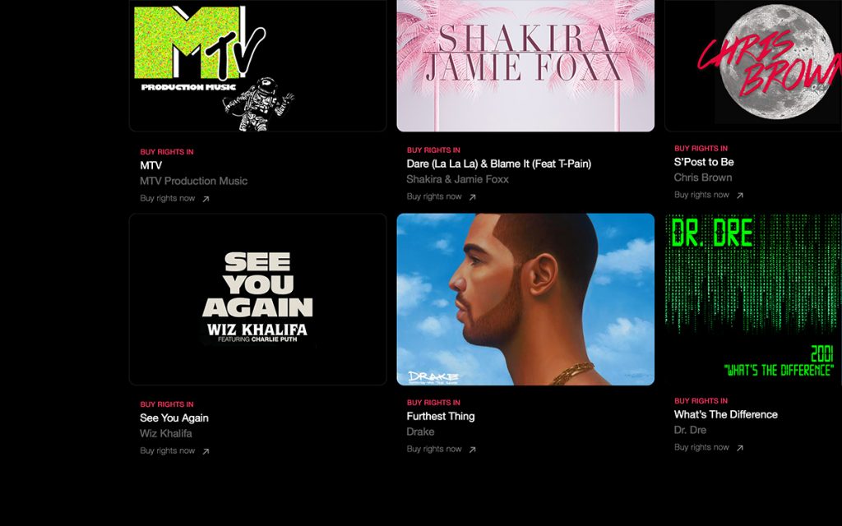Click the Furthest Thing title
Image resolution: width=842 pixels, height=526 pixels.
click(x=441, y=417)
